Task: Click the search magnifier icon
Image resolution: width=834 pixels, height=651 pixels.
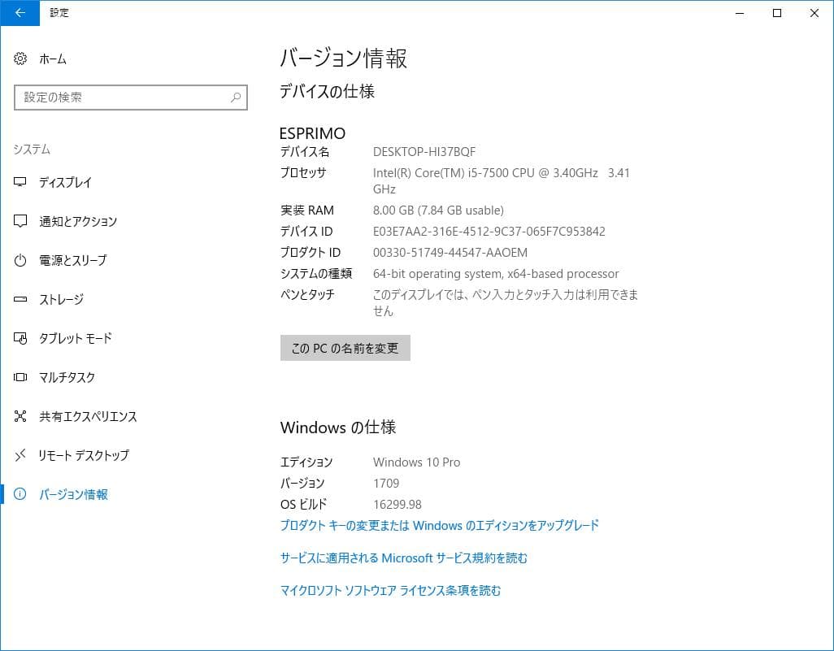Action: [234, 98]
